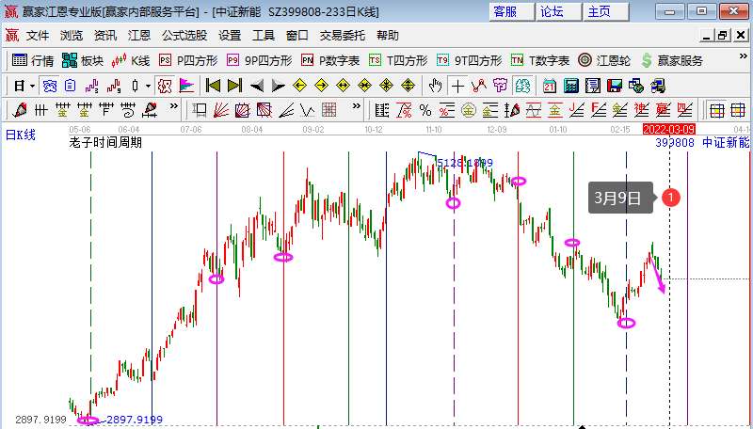The height and width of the screenshot is (429, 753).
Task: Click the yellow diamond horizontal-compress icon
Action: [364, 87]
